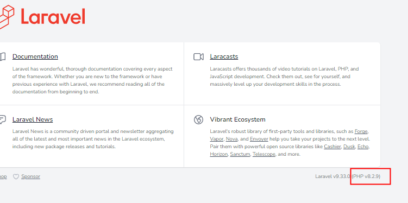
Task: Click the heart icon next to Sponsor
Action: point(16,176)
